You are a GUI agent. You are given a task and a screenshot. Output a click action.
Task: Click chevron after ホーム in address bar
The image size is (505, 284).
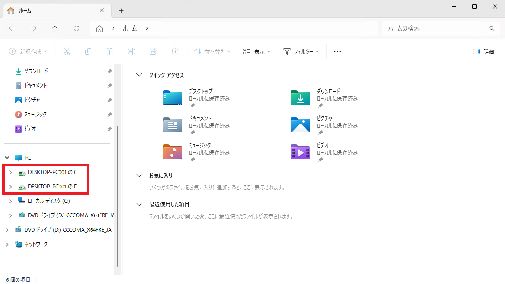click(147, 28)
